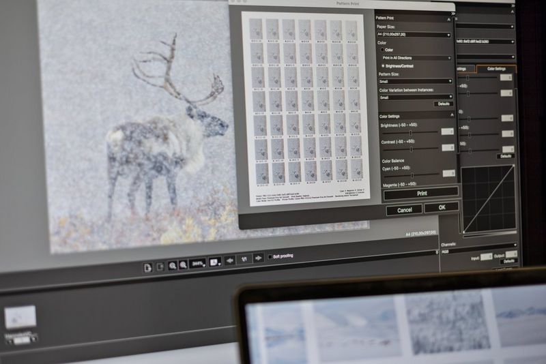Click the Brightness value field in dialog
Image resolution: width=546 pixels, height=364 pixels.
pos(448,132)
